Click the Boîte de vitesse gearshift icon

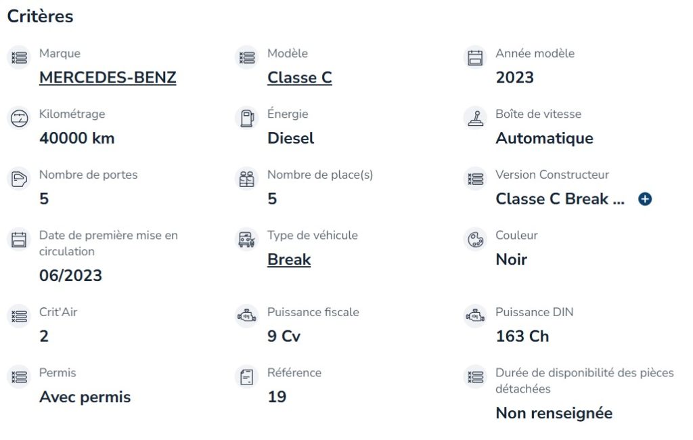[475, 118]
